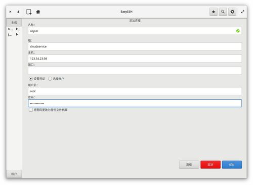Focus the empty port field
Screen dimensions: 253x185
click(135, 71)
